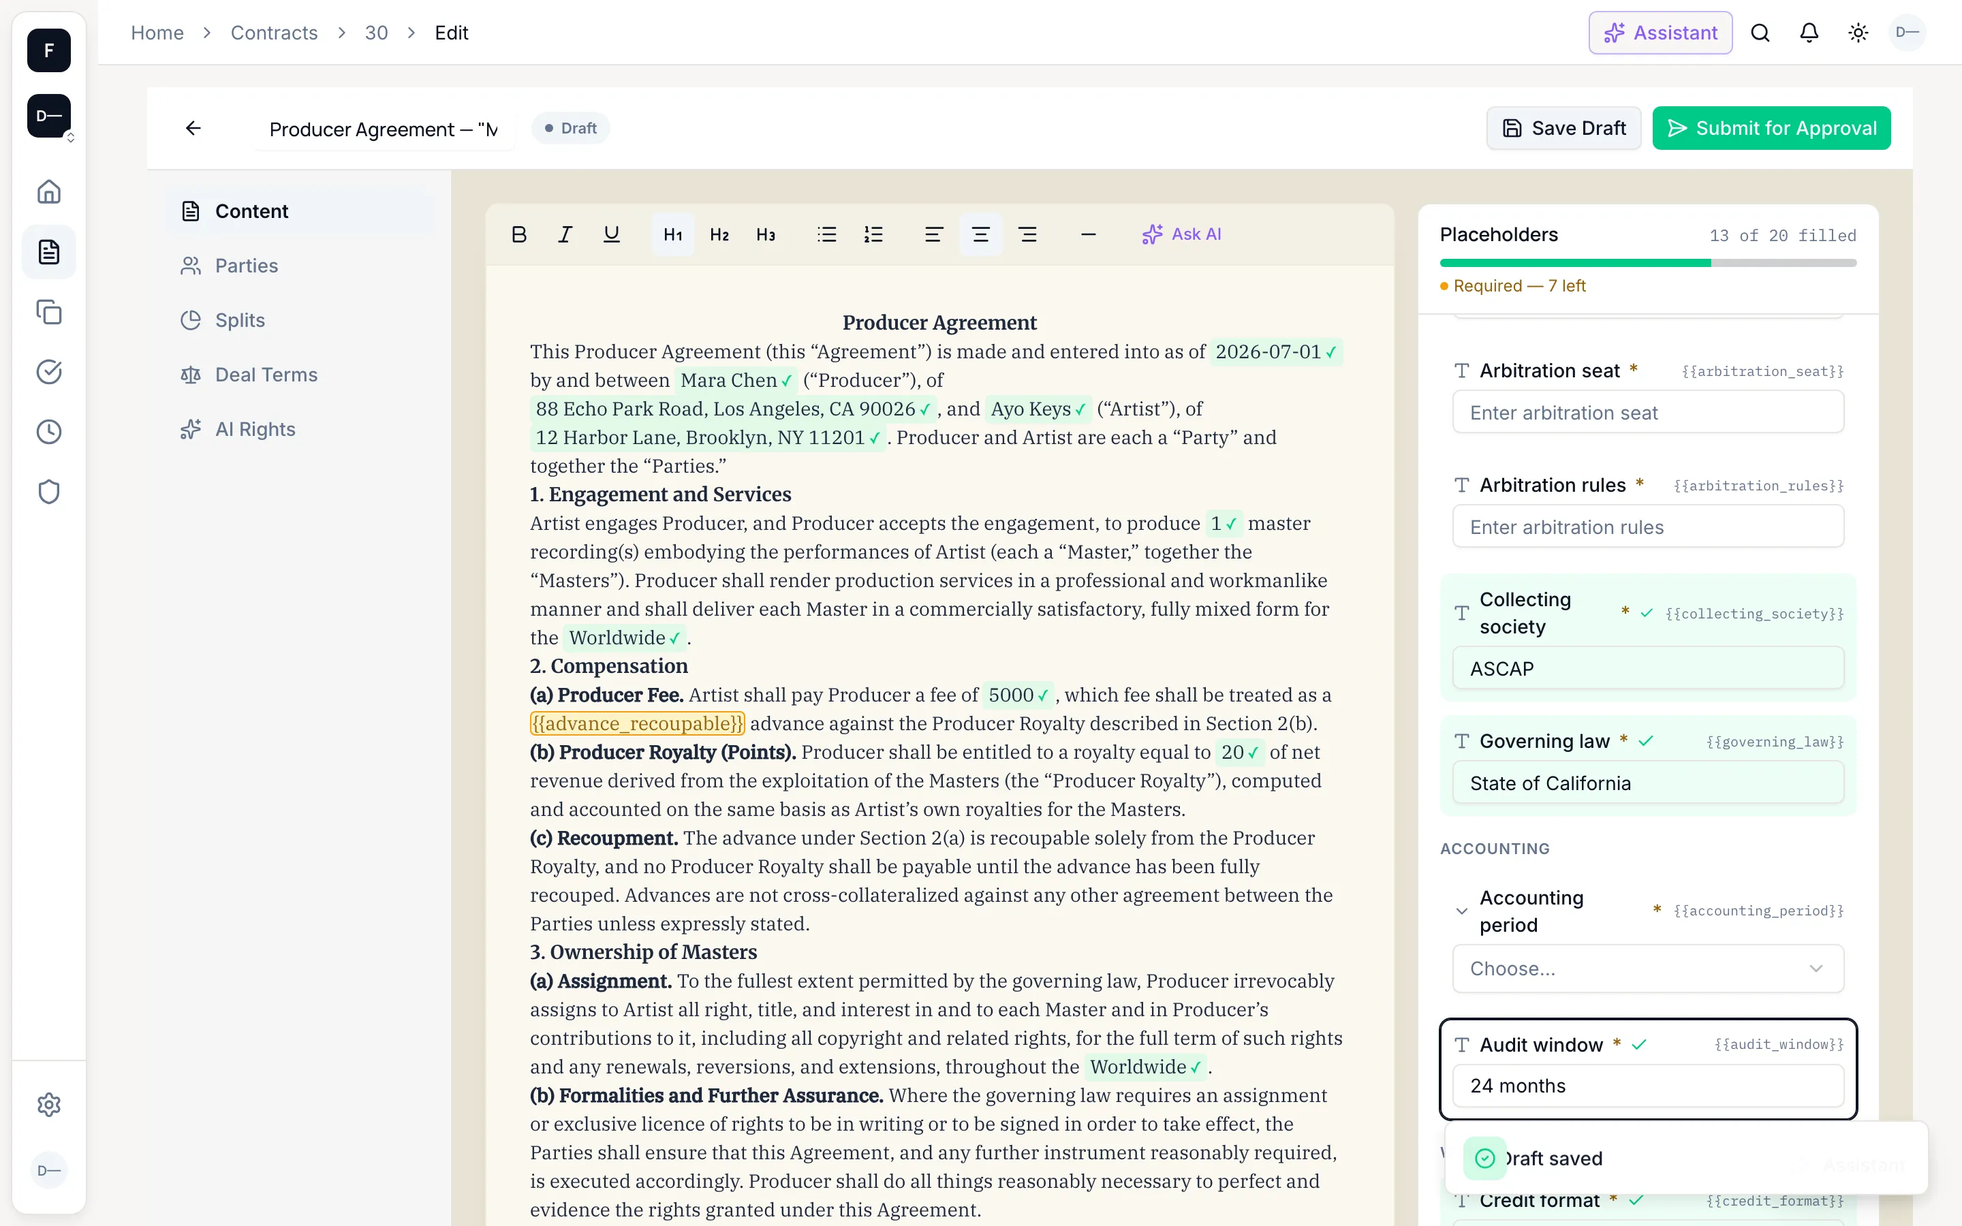1962x1226 pixels.
Task: Click bottom sidebar user avatar
Action: (x=50, y=1170)
